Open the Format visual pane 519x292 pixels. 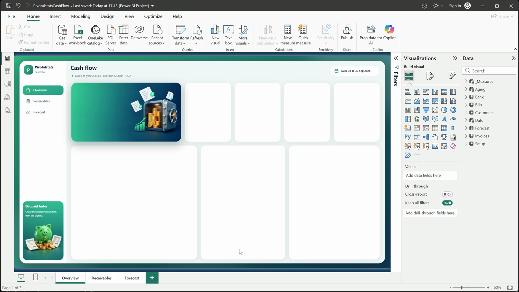click(x=430, y=76)
